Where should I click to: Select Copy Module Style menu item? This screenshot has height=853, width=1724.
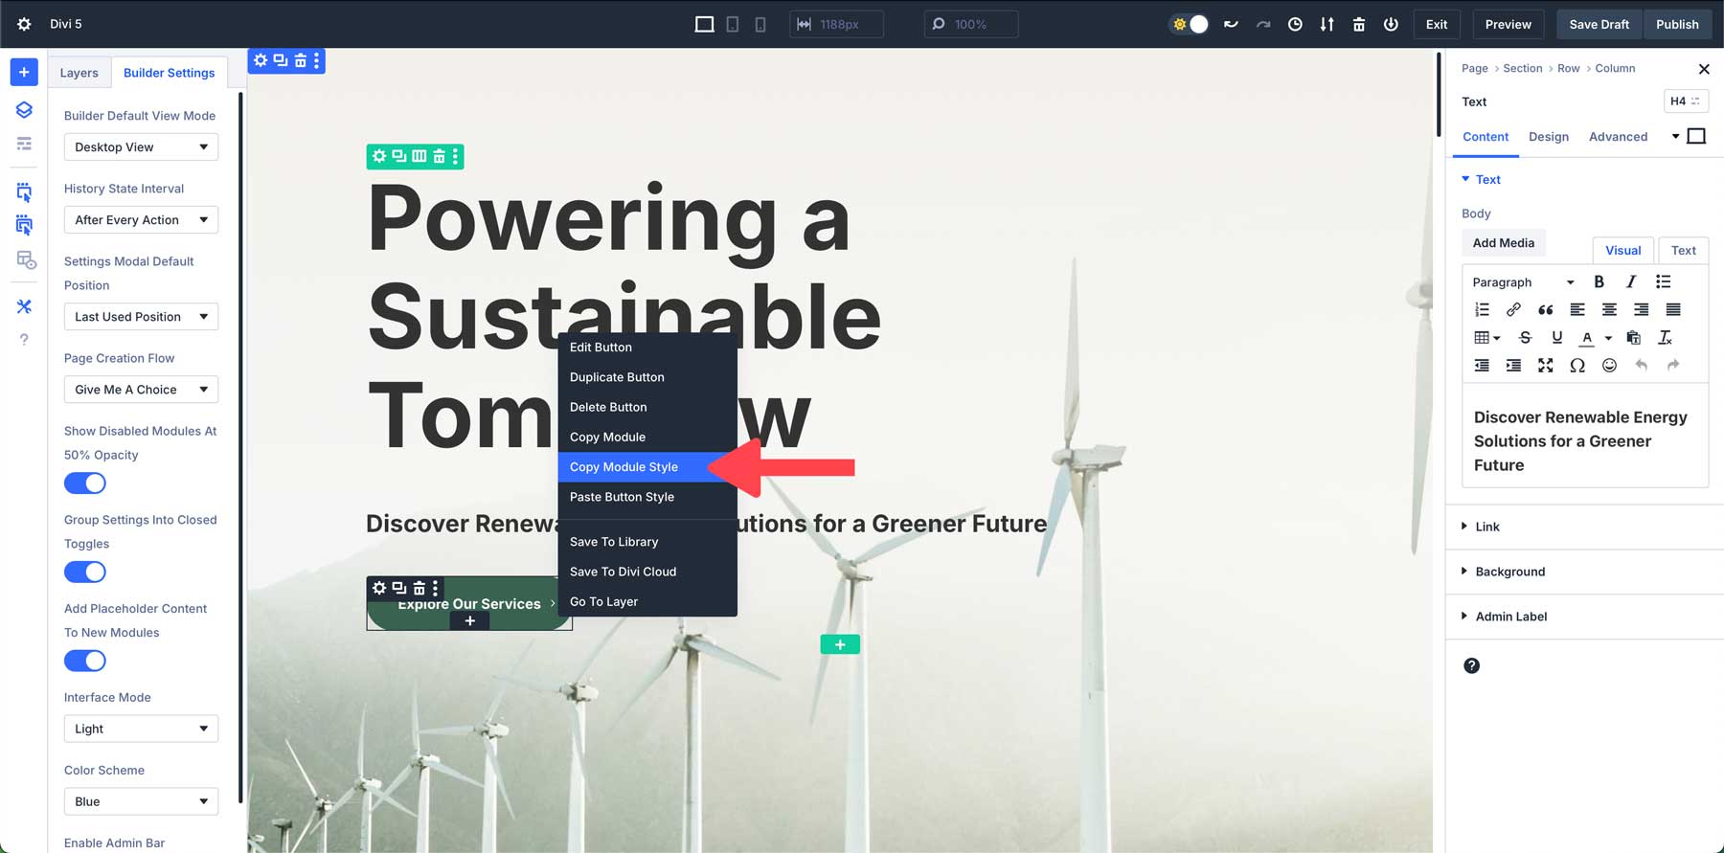(647, 467)
